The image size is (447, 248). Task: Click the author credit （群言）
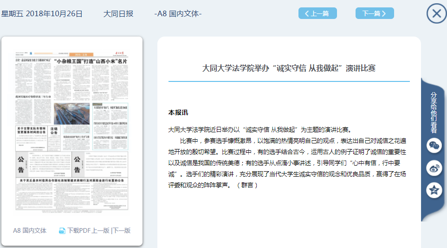[x=247, y=185]
